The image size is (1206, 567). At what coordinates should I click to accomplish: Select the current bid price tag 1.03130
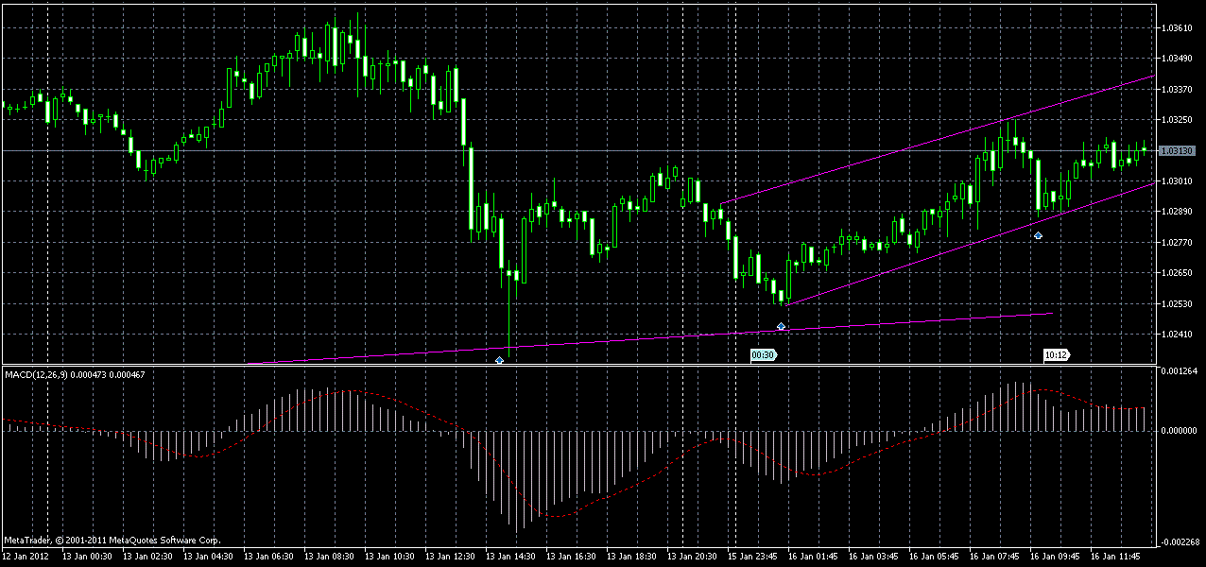point(1177,148)
